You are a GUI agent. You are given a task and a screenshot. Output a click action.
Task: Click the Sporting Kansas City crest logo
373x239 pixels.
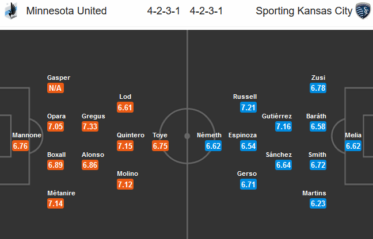pyautogui.click(x=363, y=11)
